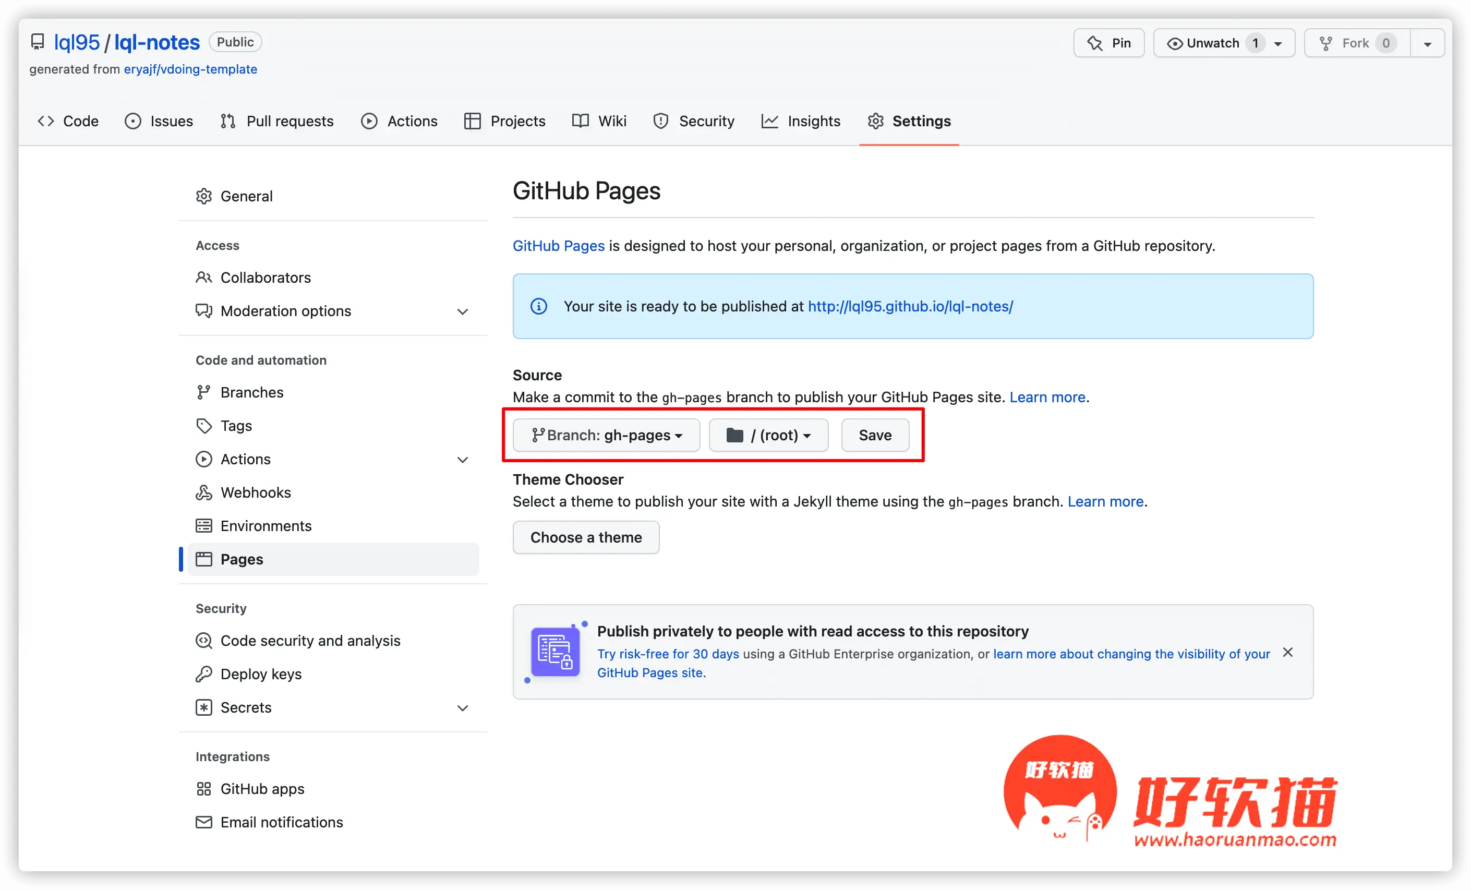The width and height of the screenshot is (1471, 890).
Task: Open Deploy keys settings
Action: (333, 674)
